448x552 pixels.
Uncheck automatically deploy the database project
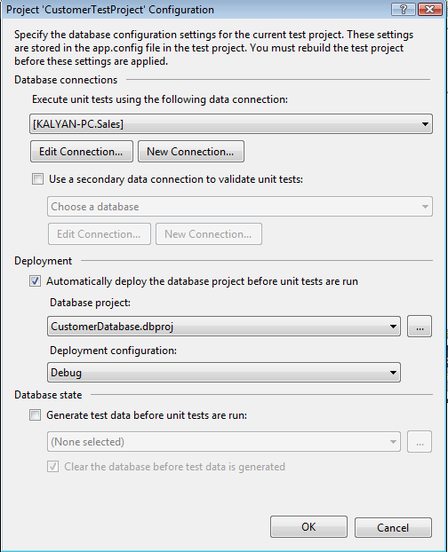(35, 281)
